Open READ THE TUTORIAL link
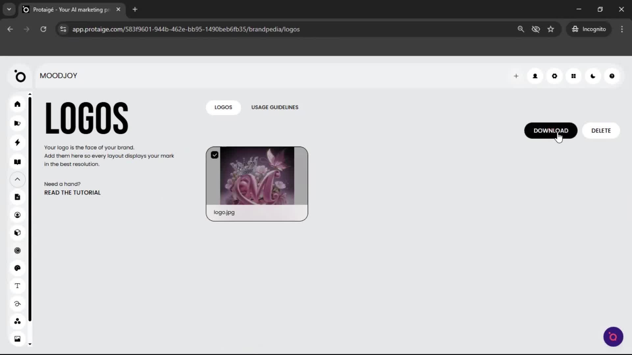Screen dimensions: 632x355 (72, 193)
